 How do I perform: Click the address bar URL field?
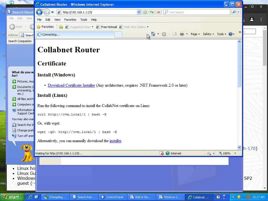97,12
